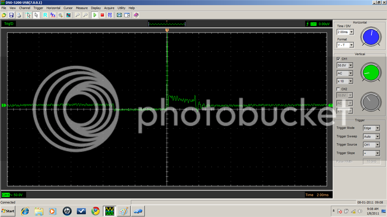Expand the Trigger Source CH1 dropdown
The width and height of the screenshot is (387, 217).
(x=378, y=145)
